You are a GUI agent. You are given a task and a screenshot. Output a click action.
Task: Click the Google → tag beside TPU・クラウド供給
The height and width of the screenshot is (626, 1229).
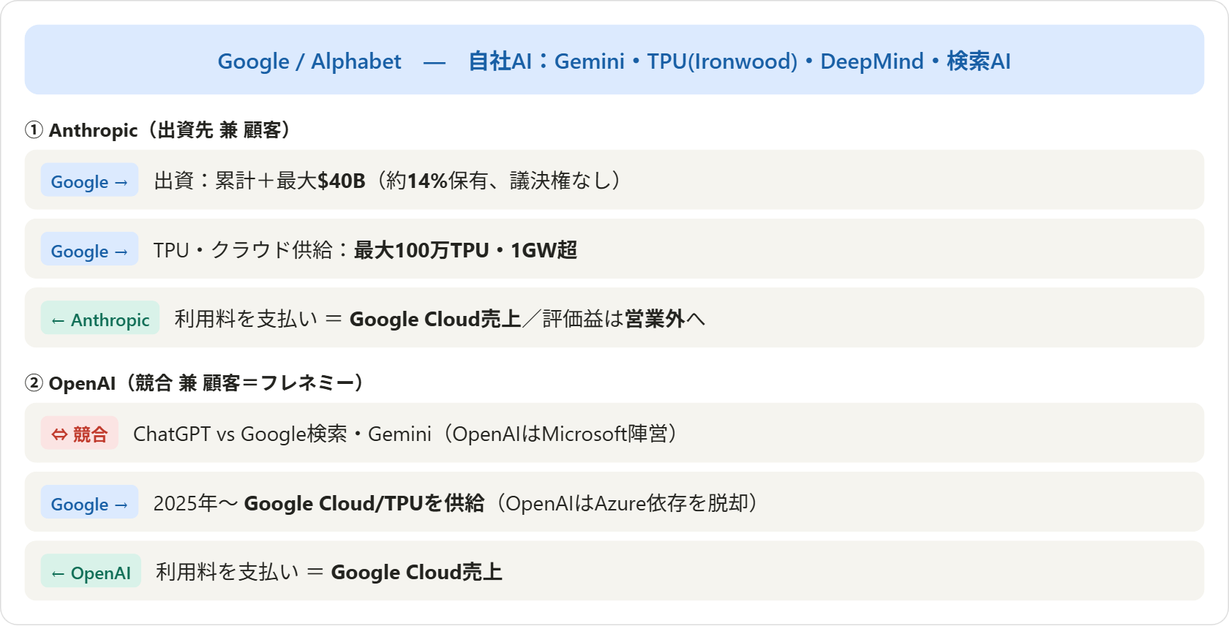click(89, 249)
